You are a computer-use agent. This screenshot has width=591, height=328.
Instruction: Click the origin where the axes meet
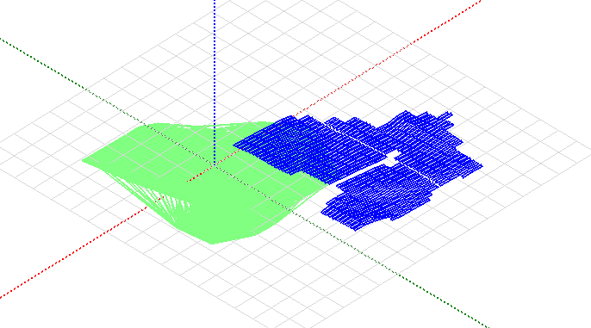[x=215, y=165]
